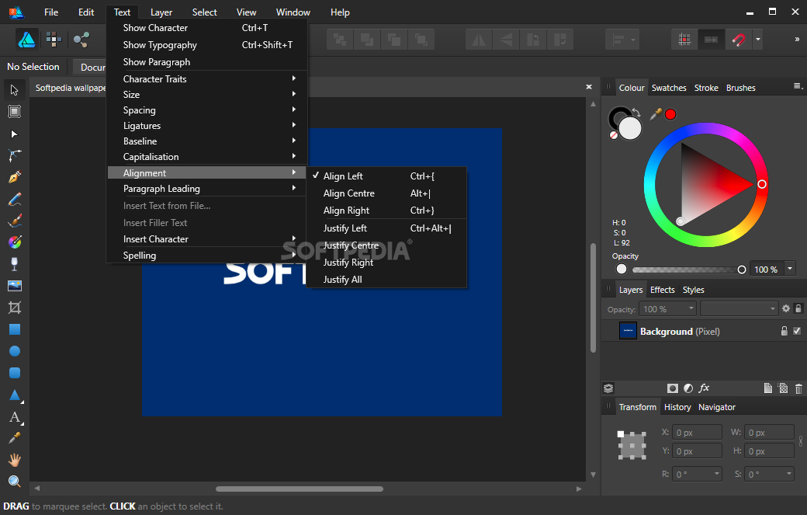Switch to the Pixel persona

[54, 39]
